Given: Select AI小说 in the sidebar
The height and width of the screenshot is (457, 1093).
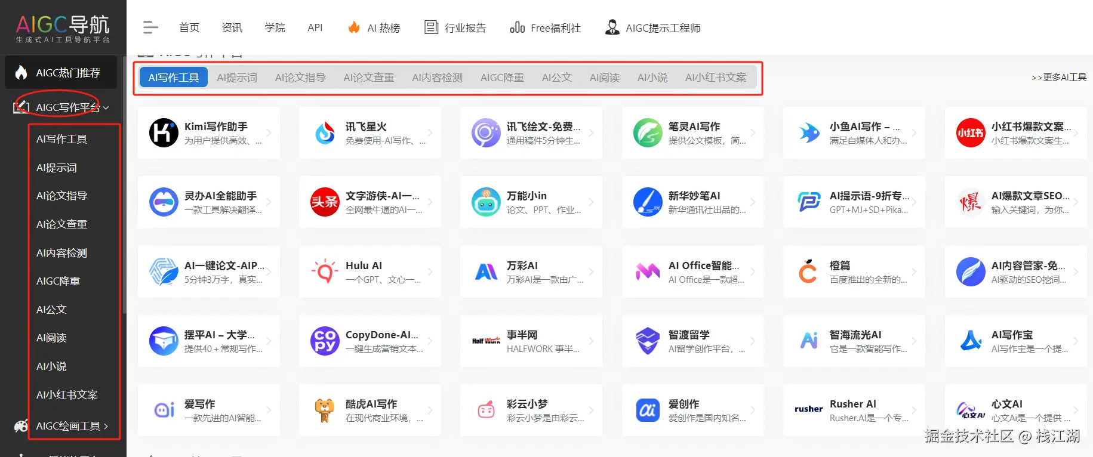Looking at the screenshot, I should click(51, 366).
